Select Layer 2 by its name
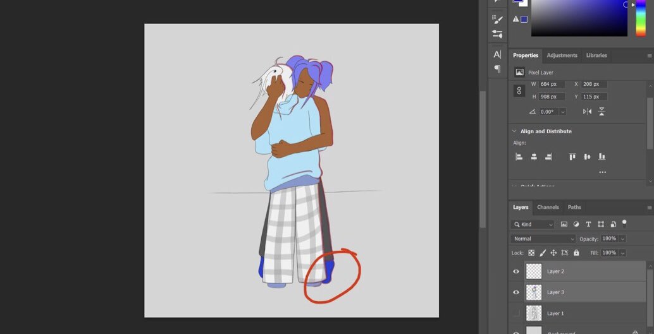 pos(555,271)
